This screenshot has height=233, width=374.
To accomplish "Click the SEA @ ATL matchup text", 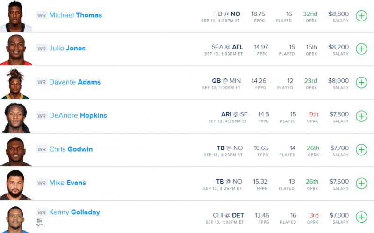I will [x=227, y=47].
